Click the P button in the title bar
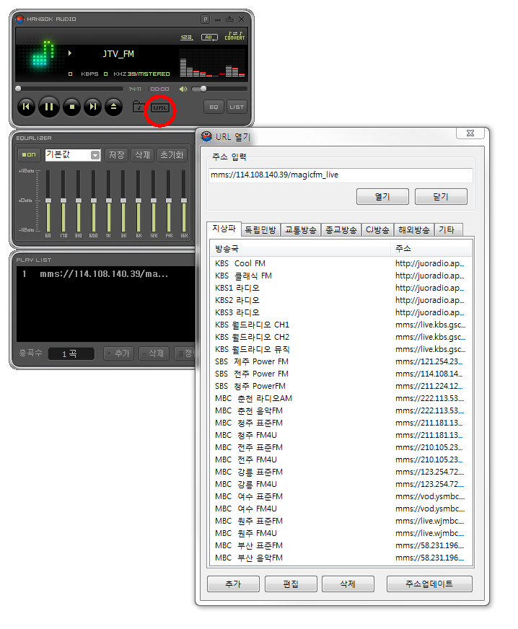The width and height of the screenshot is (518, 629). pyautogui.click(x=205, y=19)
